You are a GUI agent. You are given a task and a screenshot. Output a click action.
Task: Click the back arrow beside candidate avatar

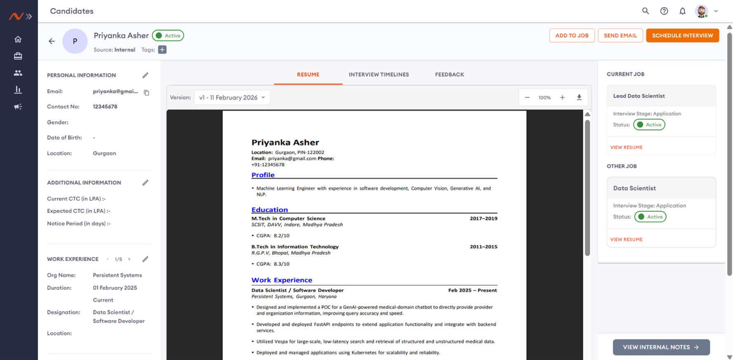click(x=52, y=41)
